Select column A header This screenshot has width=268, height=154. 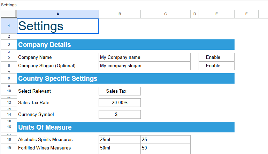(58, 14)
